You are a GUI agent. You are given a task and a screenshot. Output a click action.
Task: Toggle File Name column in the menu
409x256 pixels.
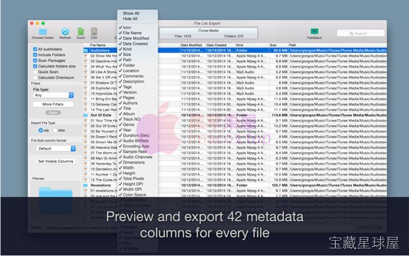click(x=132, y=33)
